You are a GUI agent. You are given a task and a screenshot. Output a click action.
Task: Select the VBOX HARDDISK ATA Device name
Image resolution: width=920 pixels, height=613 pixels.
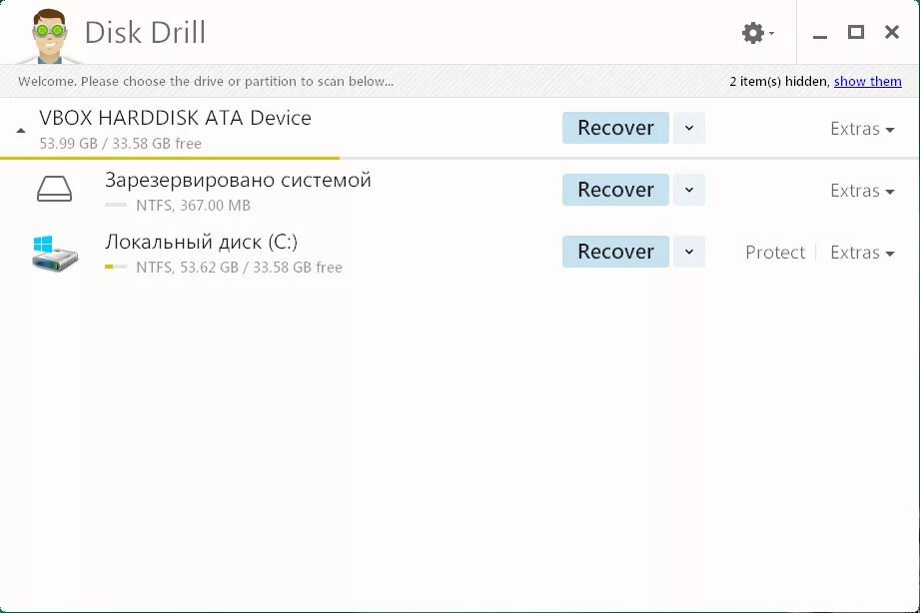click(x=176, y=118)
